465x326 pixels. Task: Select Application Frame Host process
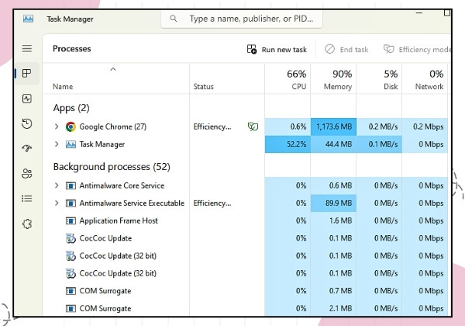pos(119,220)
